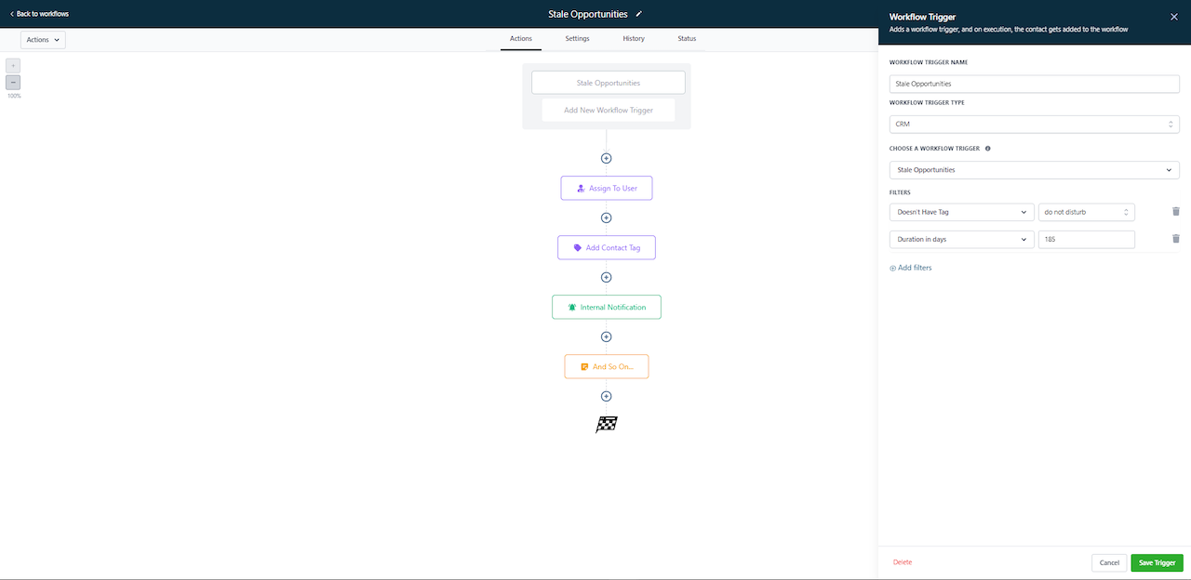Go back to workflows
Screen dimensions: 1191x580
tap(39, 14)
